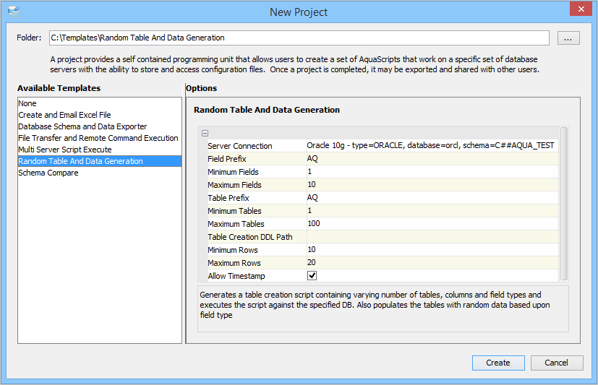Click the Folder path text field

click(x=299, y=38)
